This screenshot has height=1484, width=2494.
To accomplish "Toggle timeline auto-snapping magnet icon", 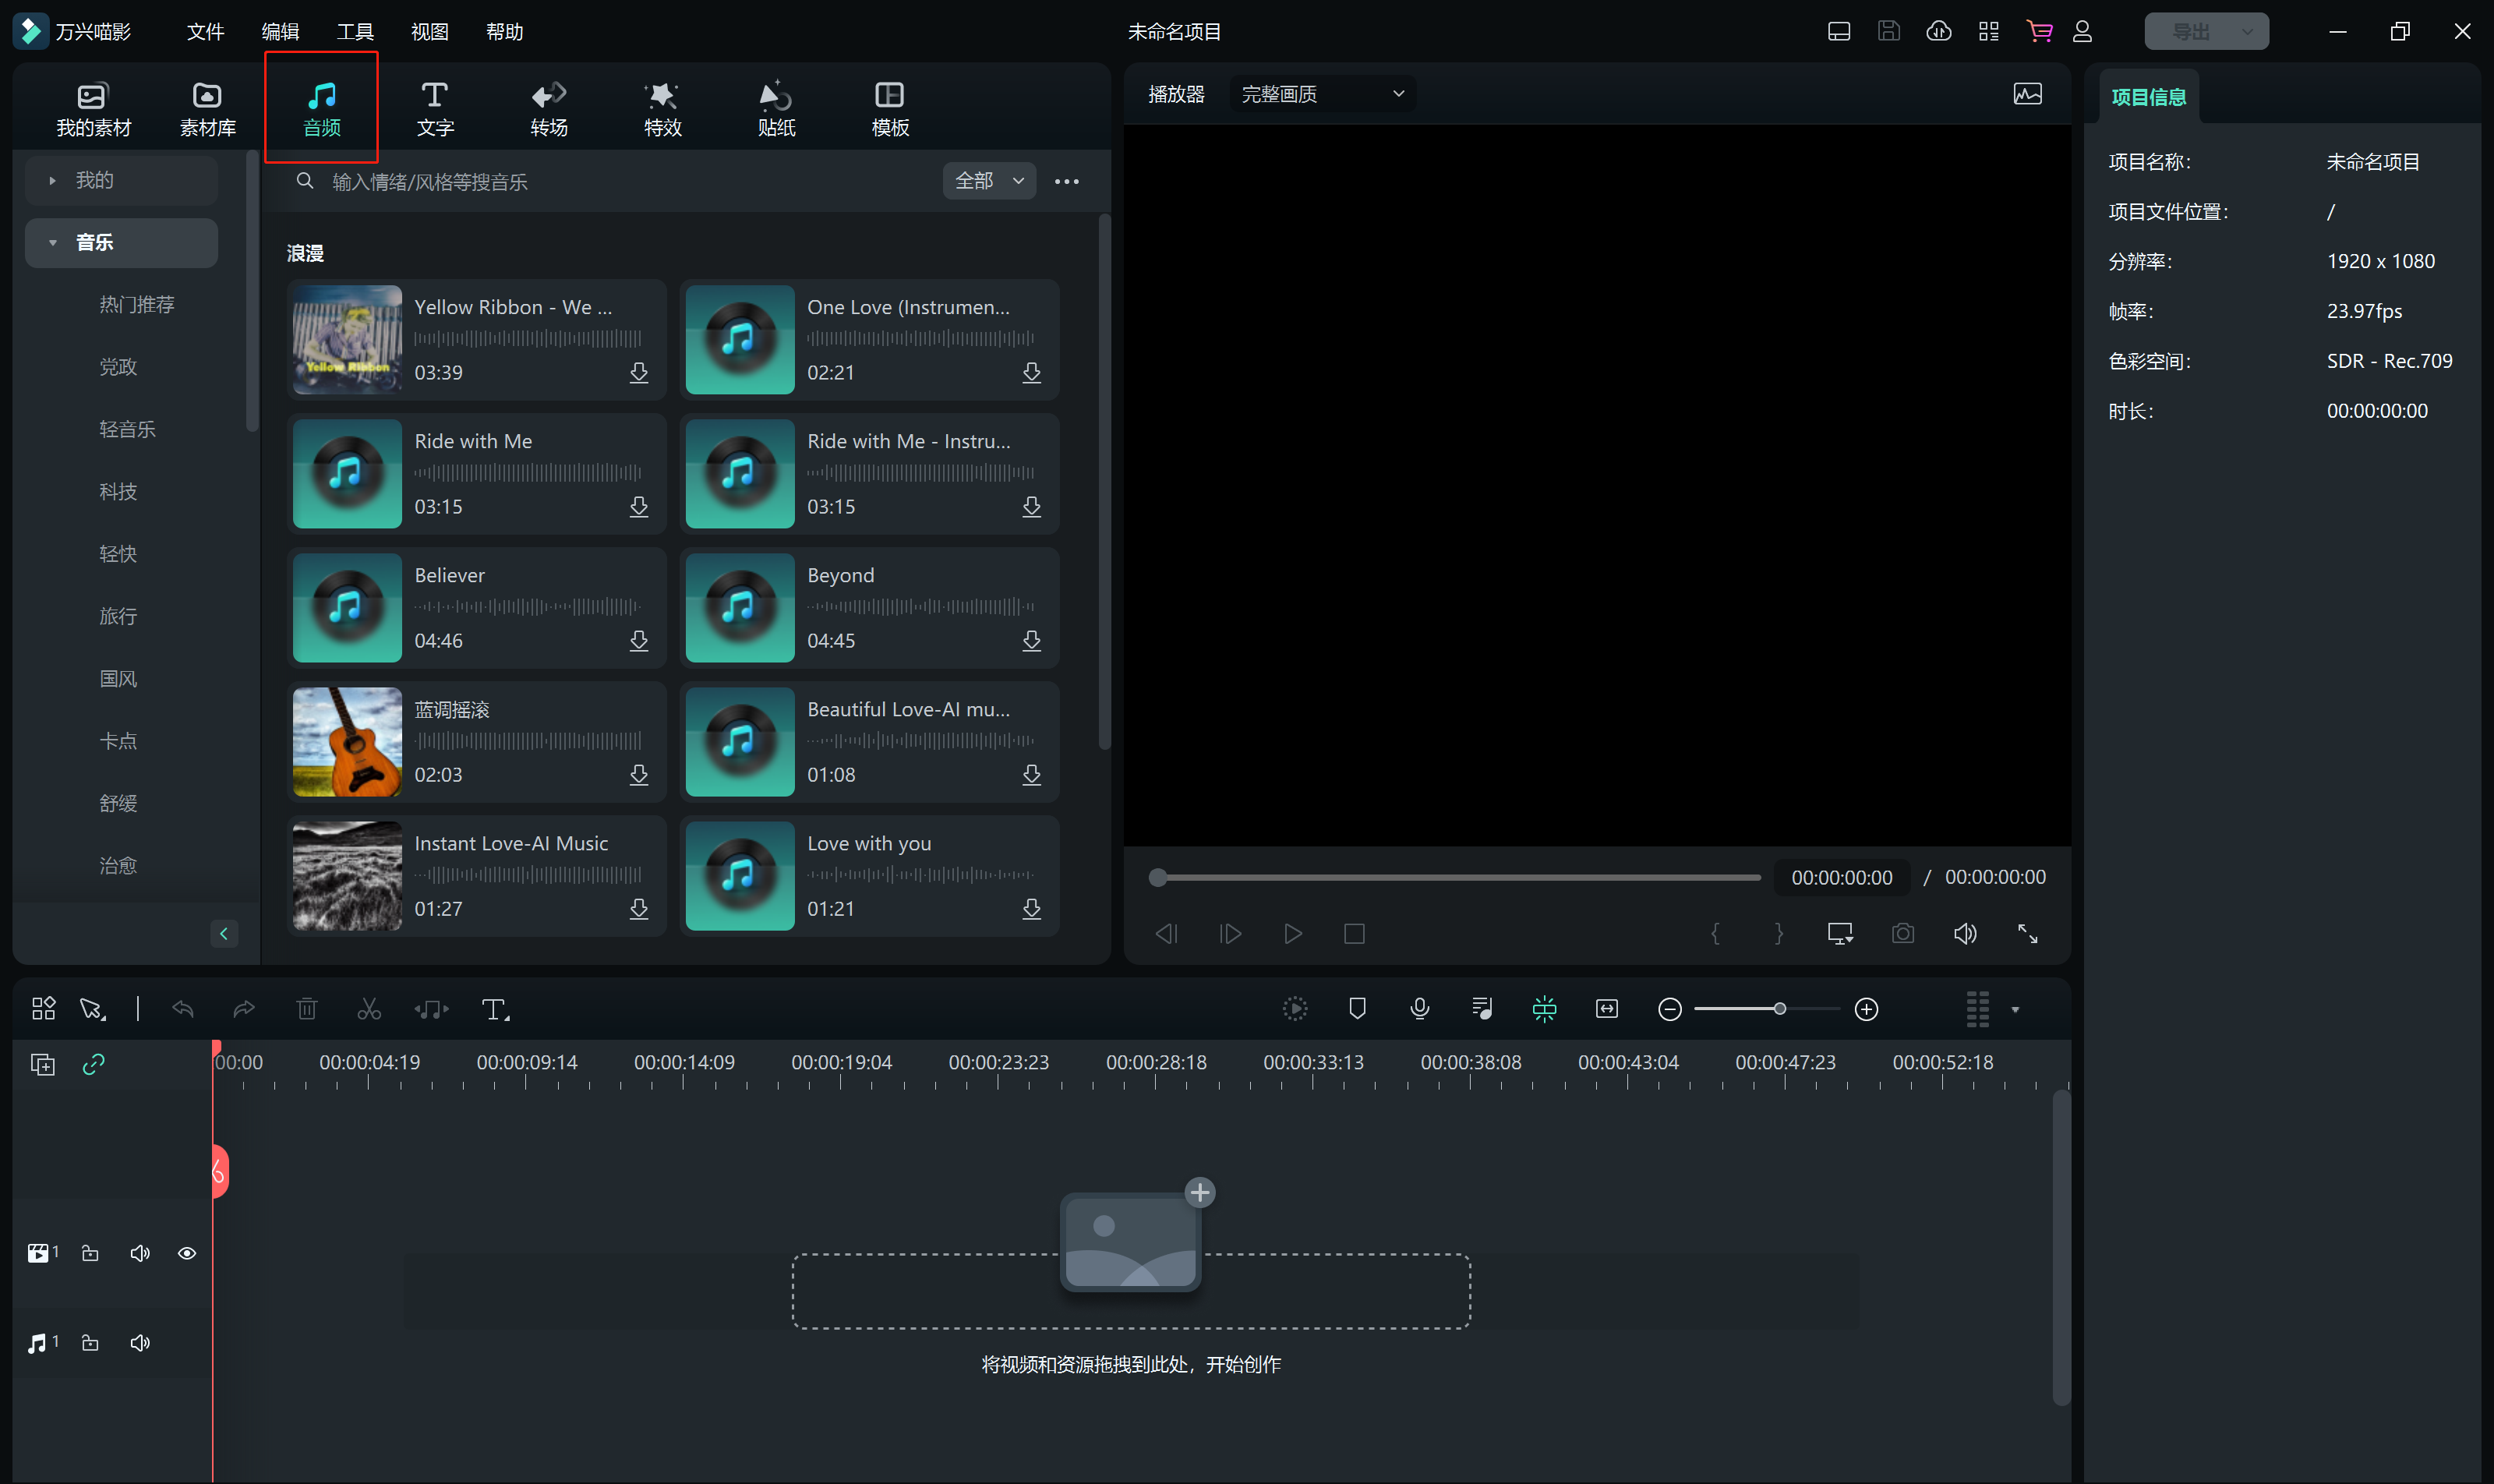I will pyautogui.click(x=1544, y=1009).
